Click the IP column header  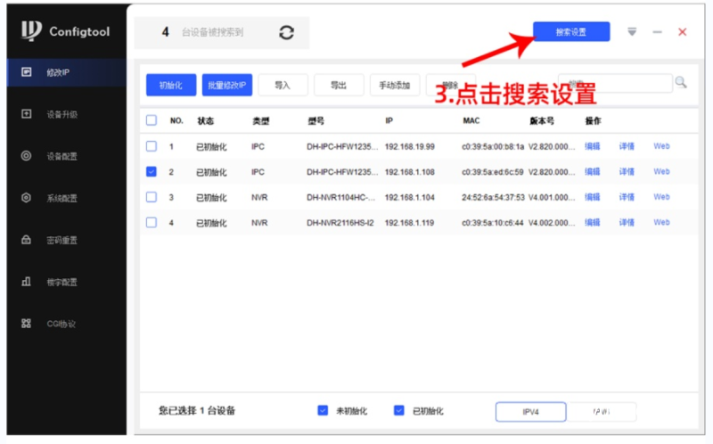[x=389, y=120]
